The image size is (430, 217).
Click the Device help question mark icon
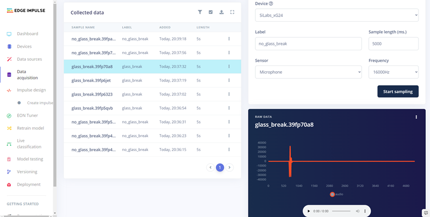pos(271,4)
